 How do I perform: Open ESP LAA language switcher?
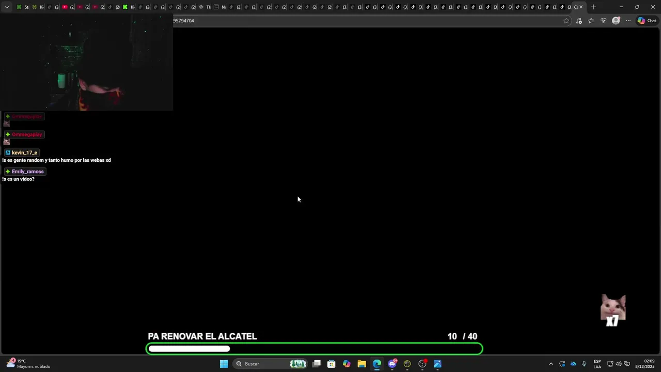(597, 364)
